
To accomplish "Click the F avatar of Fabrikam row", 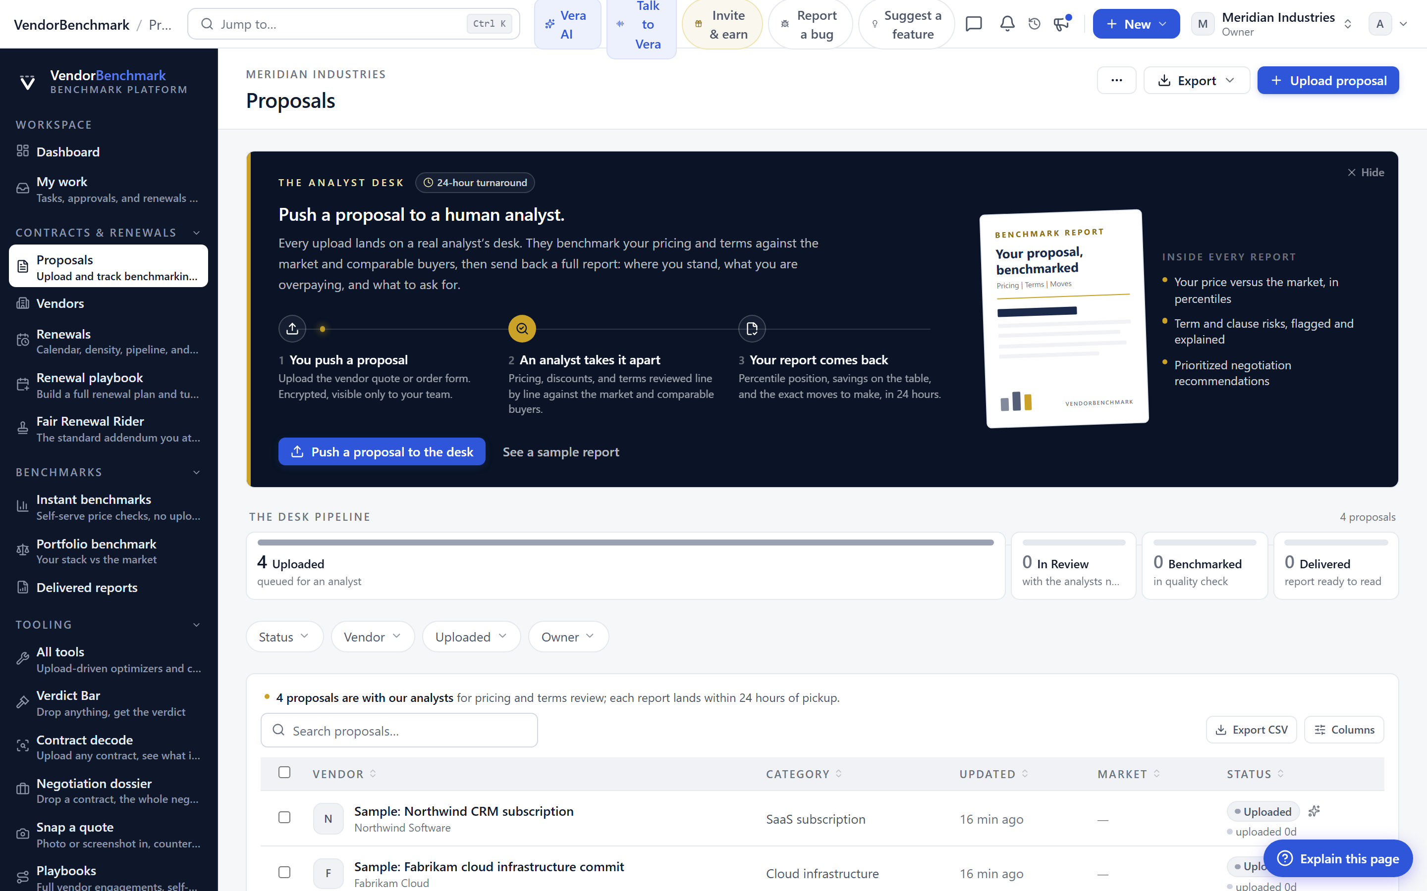I will 329,873.
